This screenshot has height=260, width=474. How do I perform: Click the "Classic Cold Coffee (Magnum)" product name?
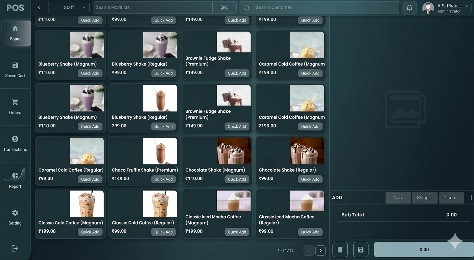[x=71, y=223]
